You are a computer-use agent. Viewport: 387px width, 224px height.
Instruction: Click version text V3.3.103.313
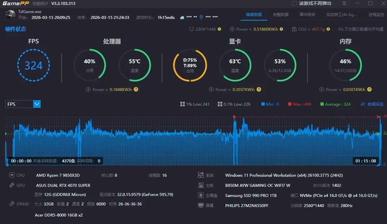pyautogui.click(x=63, y=4)
